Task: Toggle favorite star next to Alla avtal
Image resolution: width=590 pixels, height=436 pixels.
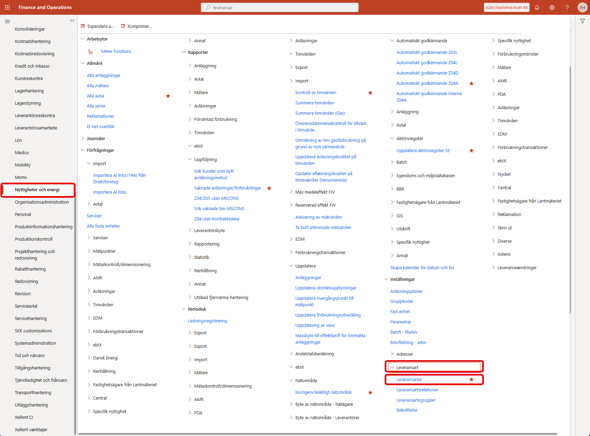Action: 168,96
